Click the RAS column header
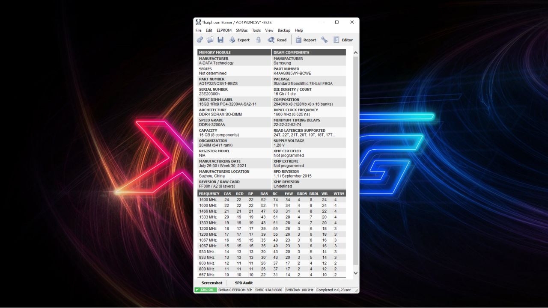 click(x=264, y=194)
